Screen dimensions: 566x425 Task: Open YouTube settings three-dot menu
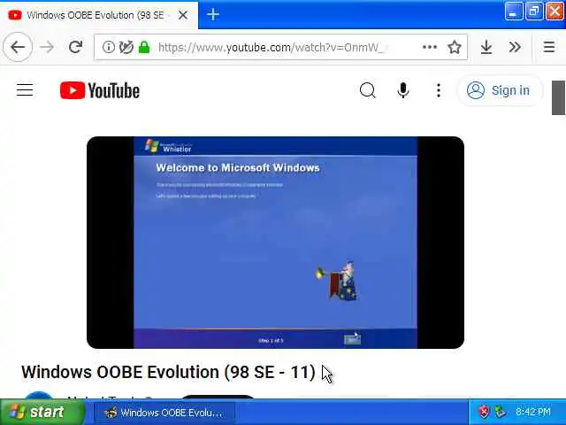pos(439,90)
